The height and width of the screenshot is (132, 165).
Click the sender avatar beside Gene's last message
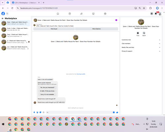pos(35,103)
